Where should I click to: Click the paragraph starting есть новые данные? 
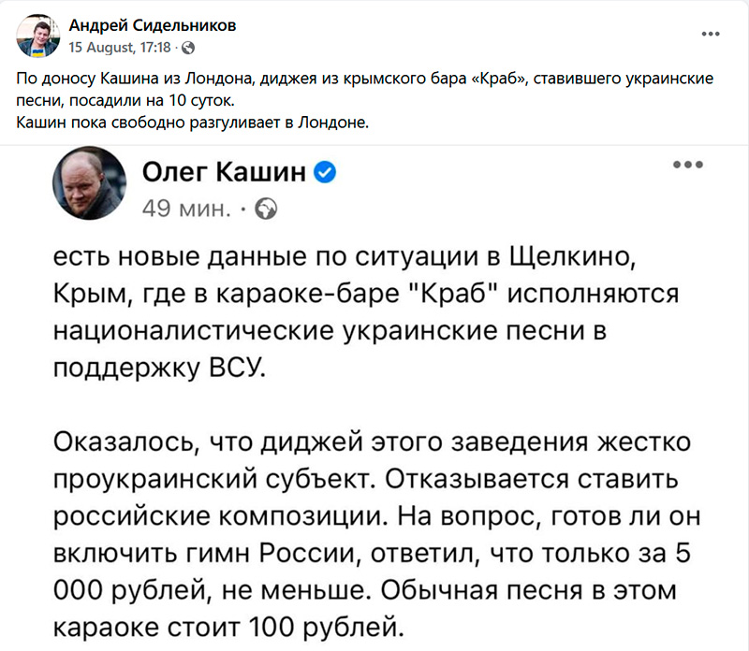[x=363, y=307]
